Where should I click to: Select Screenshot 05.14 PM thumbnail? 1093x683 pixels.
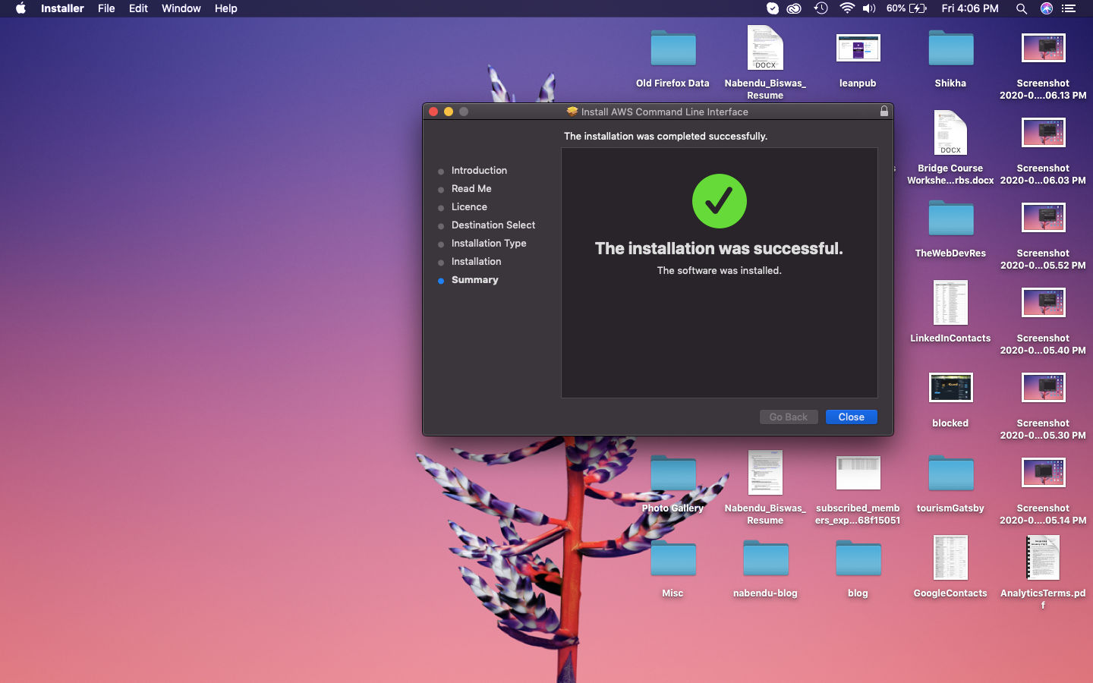[x=1043, y=473]
